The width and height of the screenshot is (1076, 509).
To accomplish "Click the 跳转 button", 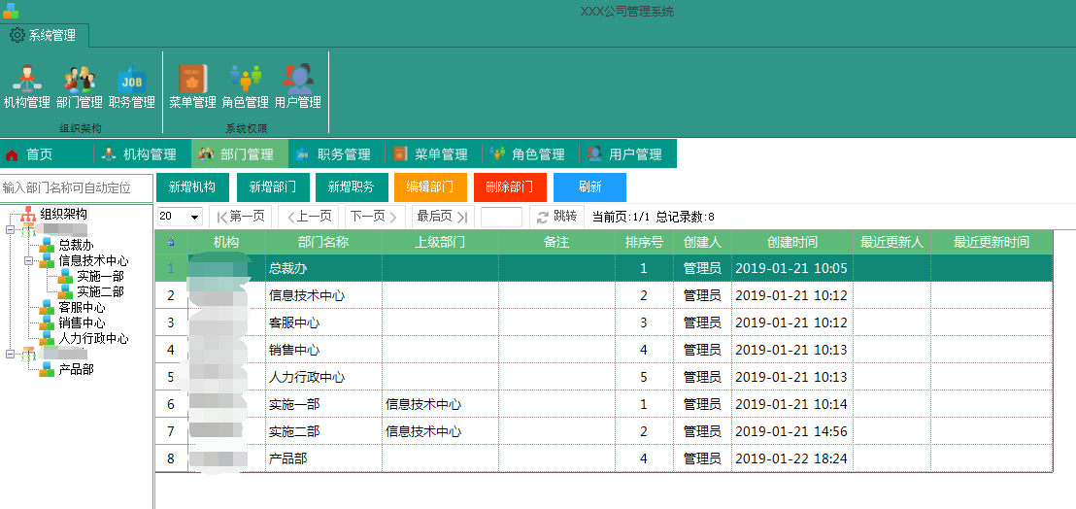I will tap(556, 217).
